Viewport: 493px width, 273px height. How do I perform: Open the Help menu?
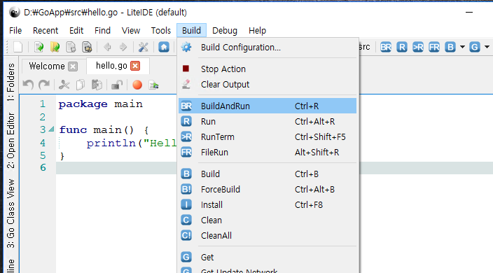pyautogui.click(x=258, y=31)
